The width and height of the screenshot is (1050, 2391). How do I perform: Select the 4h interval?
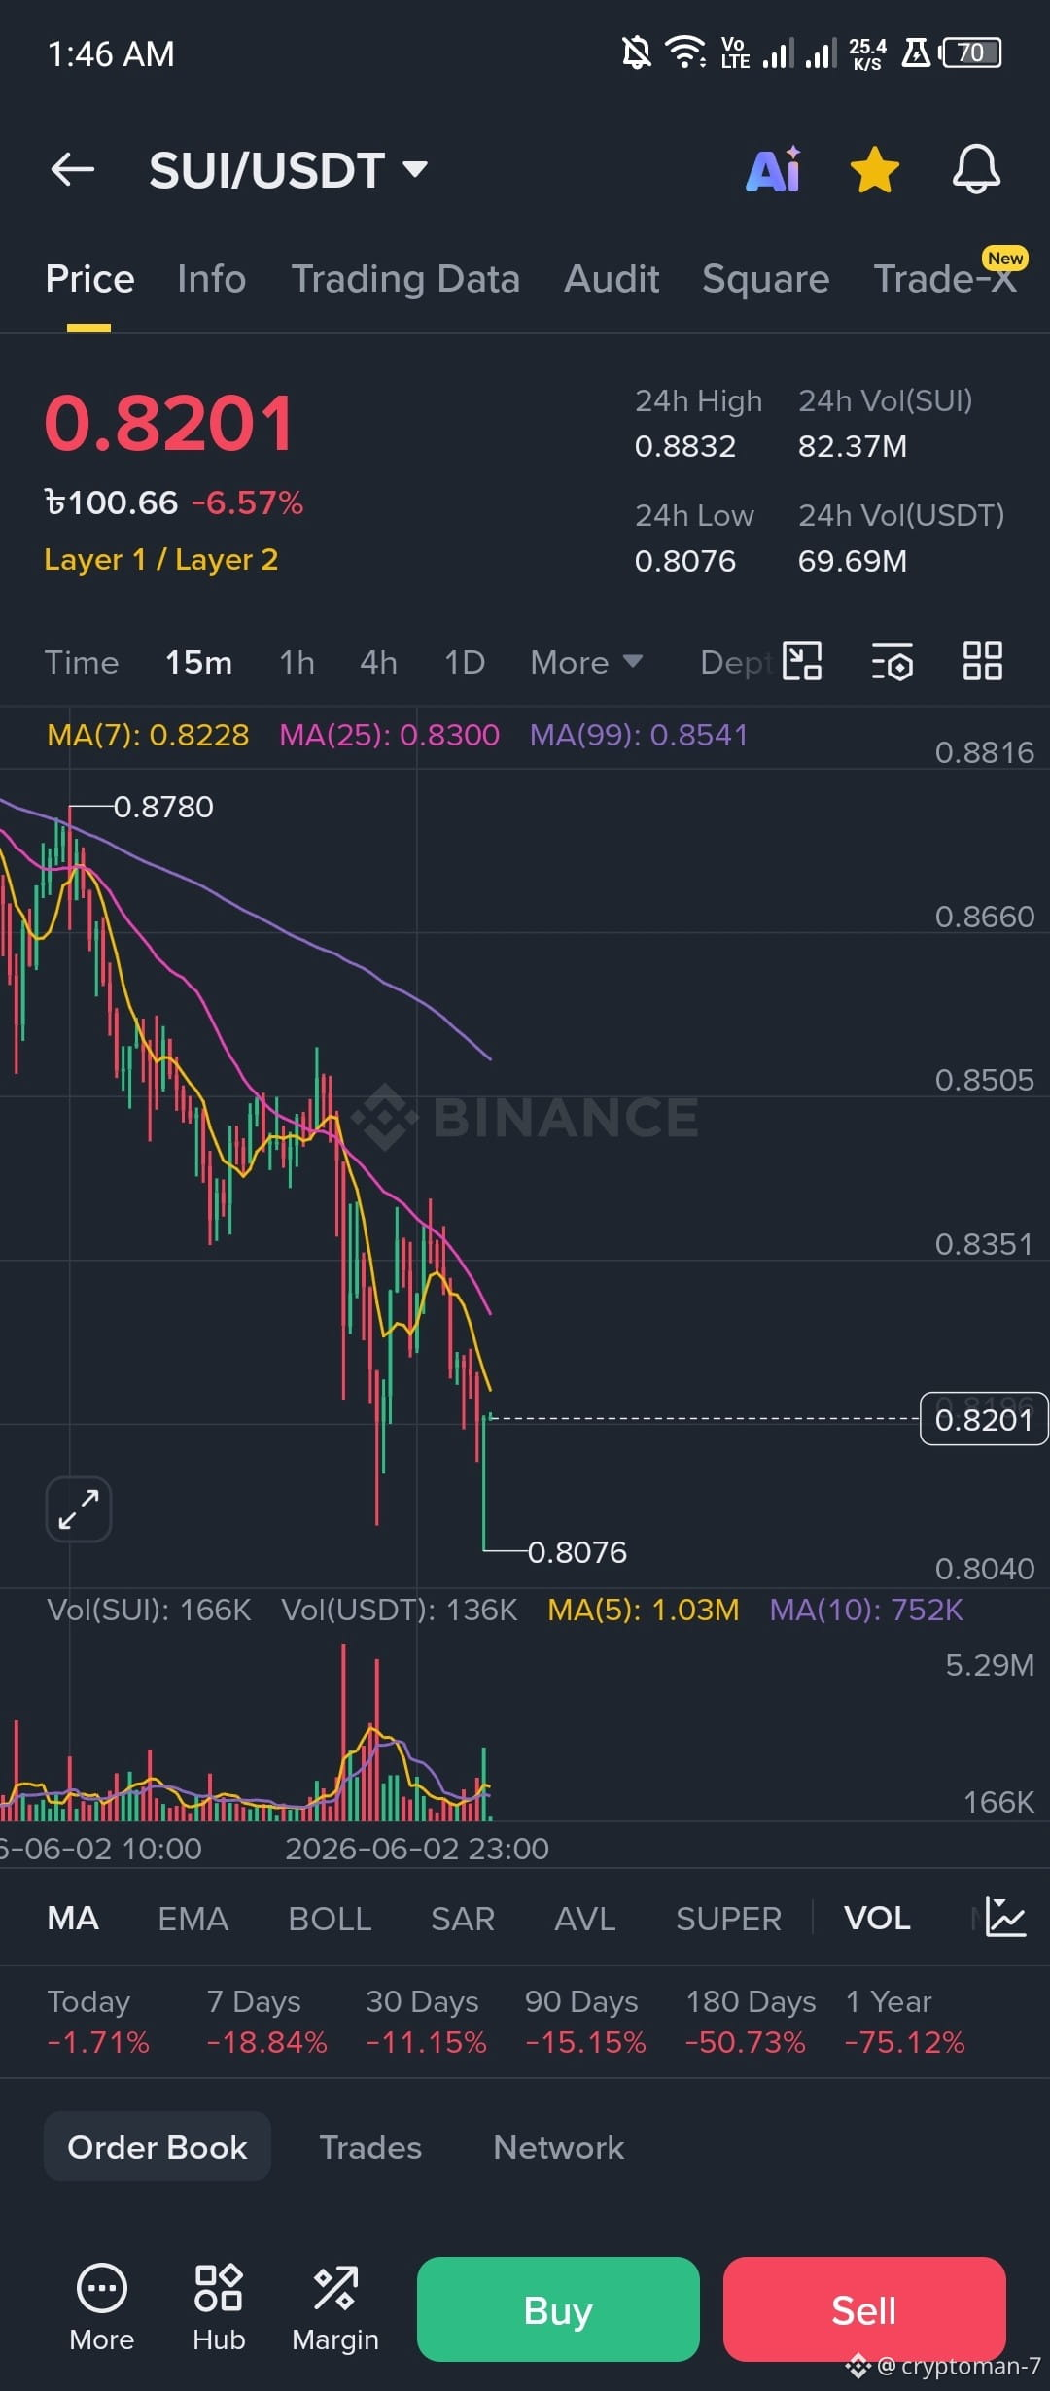378,663
